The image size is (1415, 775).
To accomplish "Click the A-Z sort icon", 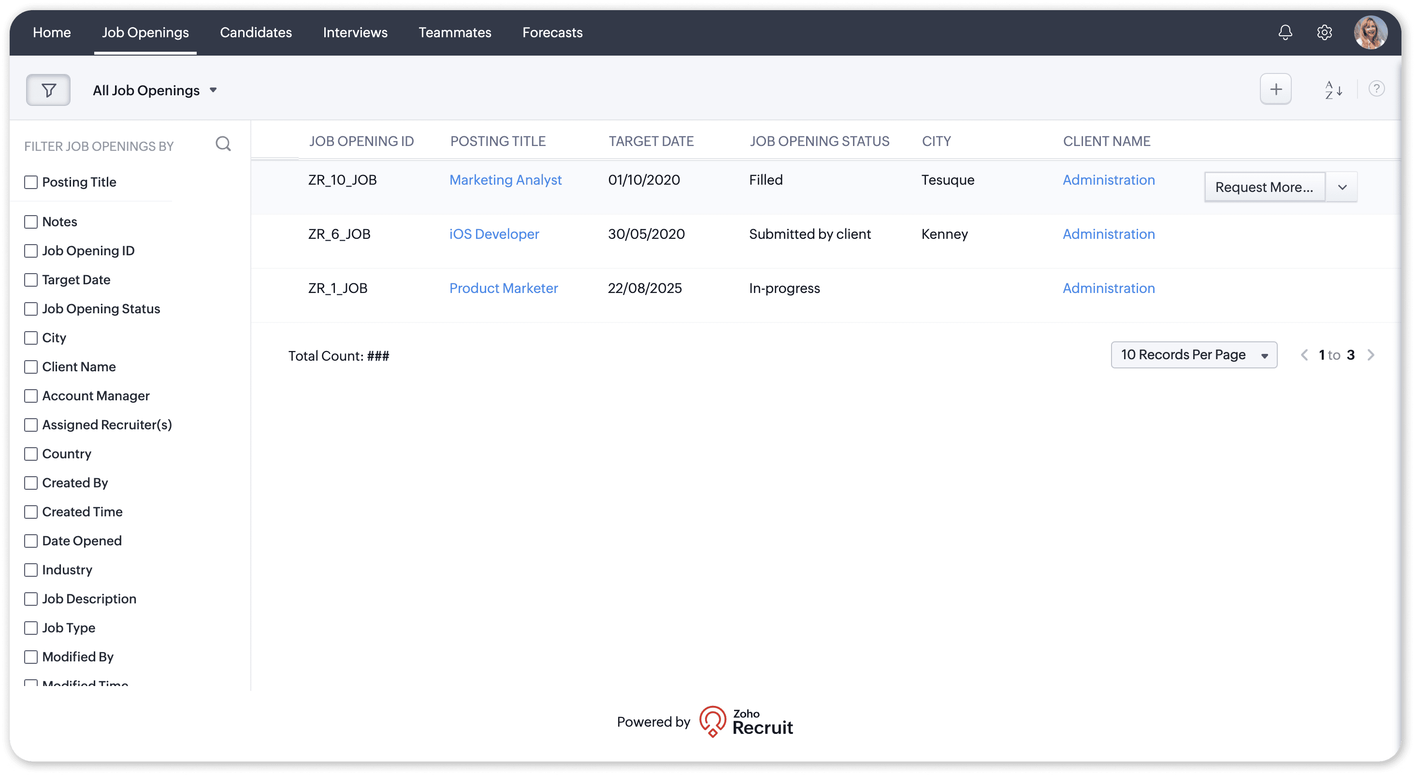I will point(1333,89).
